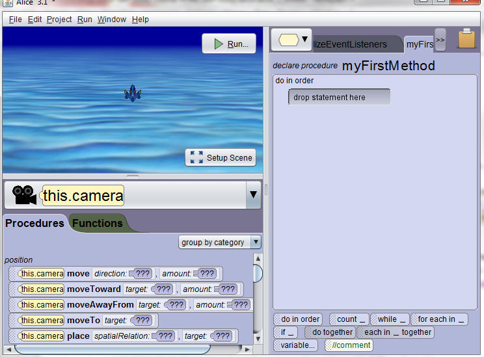Open the Window menu

tap(112, 20)
